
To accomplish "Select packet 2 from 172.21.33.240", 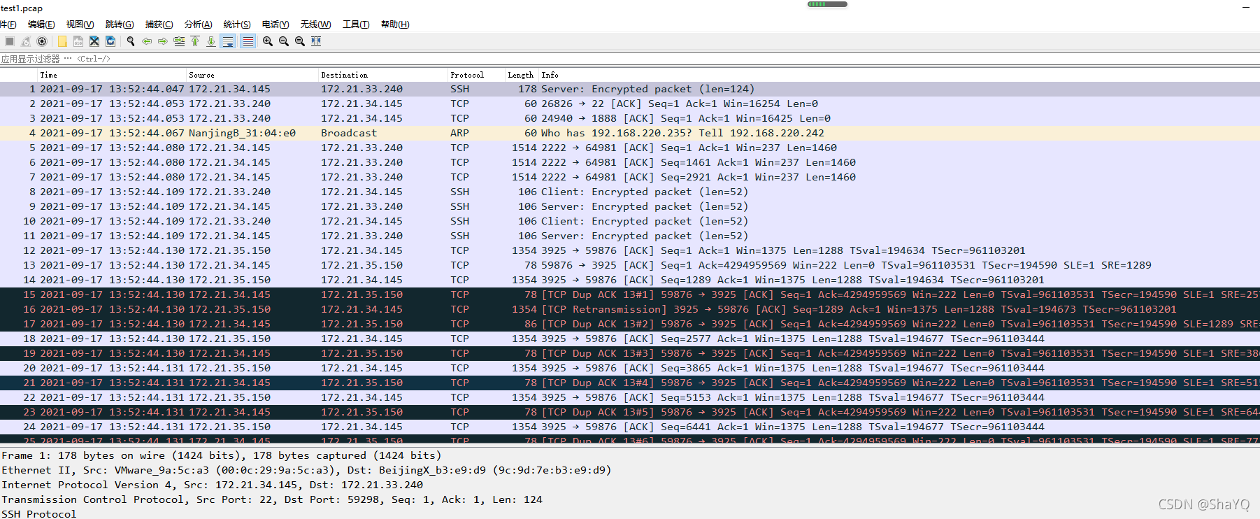I will click(x=630, y=104).
